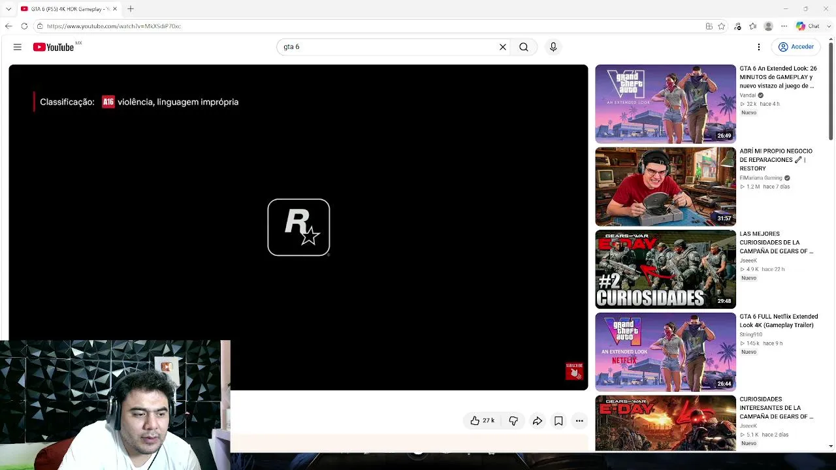The width and height of the screenshot is (836, 470).
Task: Click the RESTORY repair video thumbnail
Action: (x=666, y=187)
